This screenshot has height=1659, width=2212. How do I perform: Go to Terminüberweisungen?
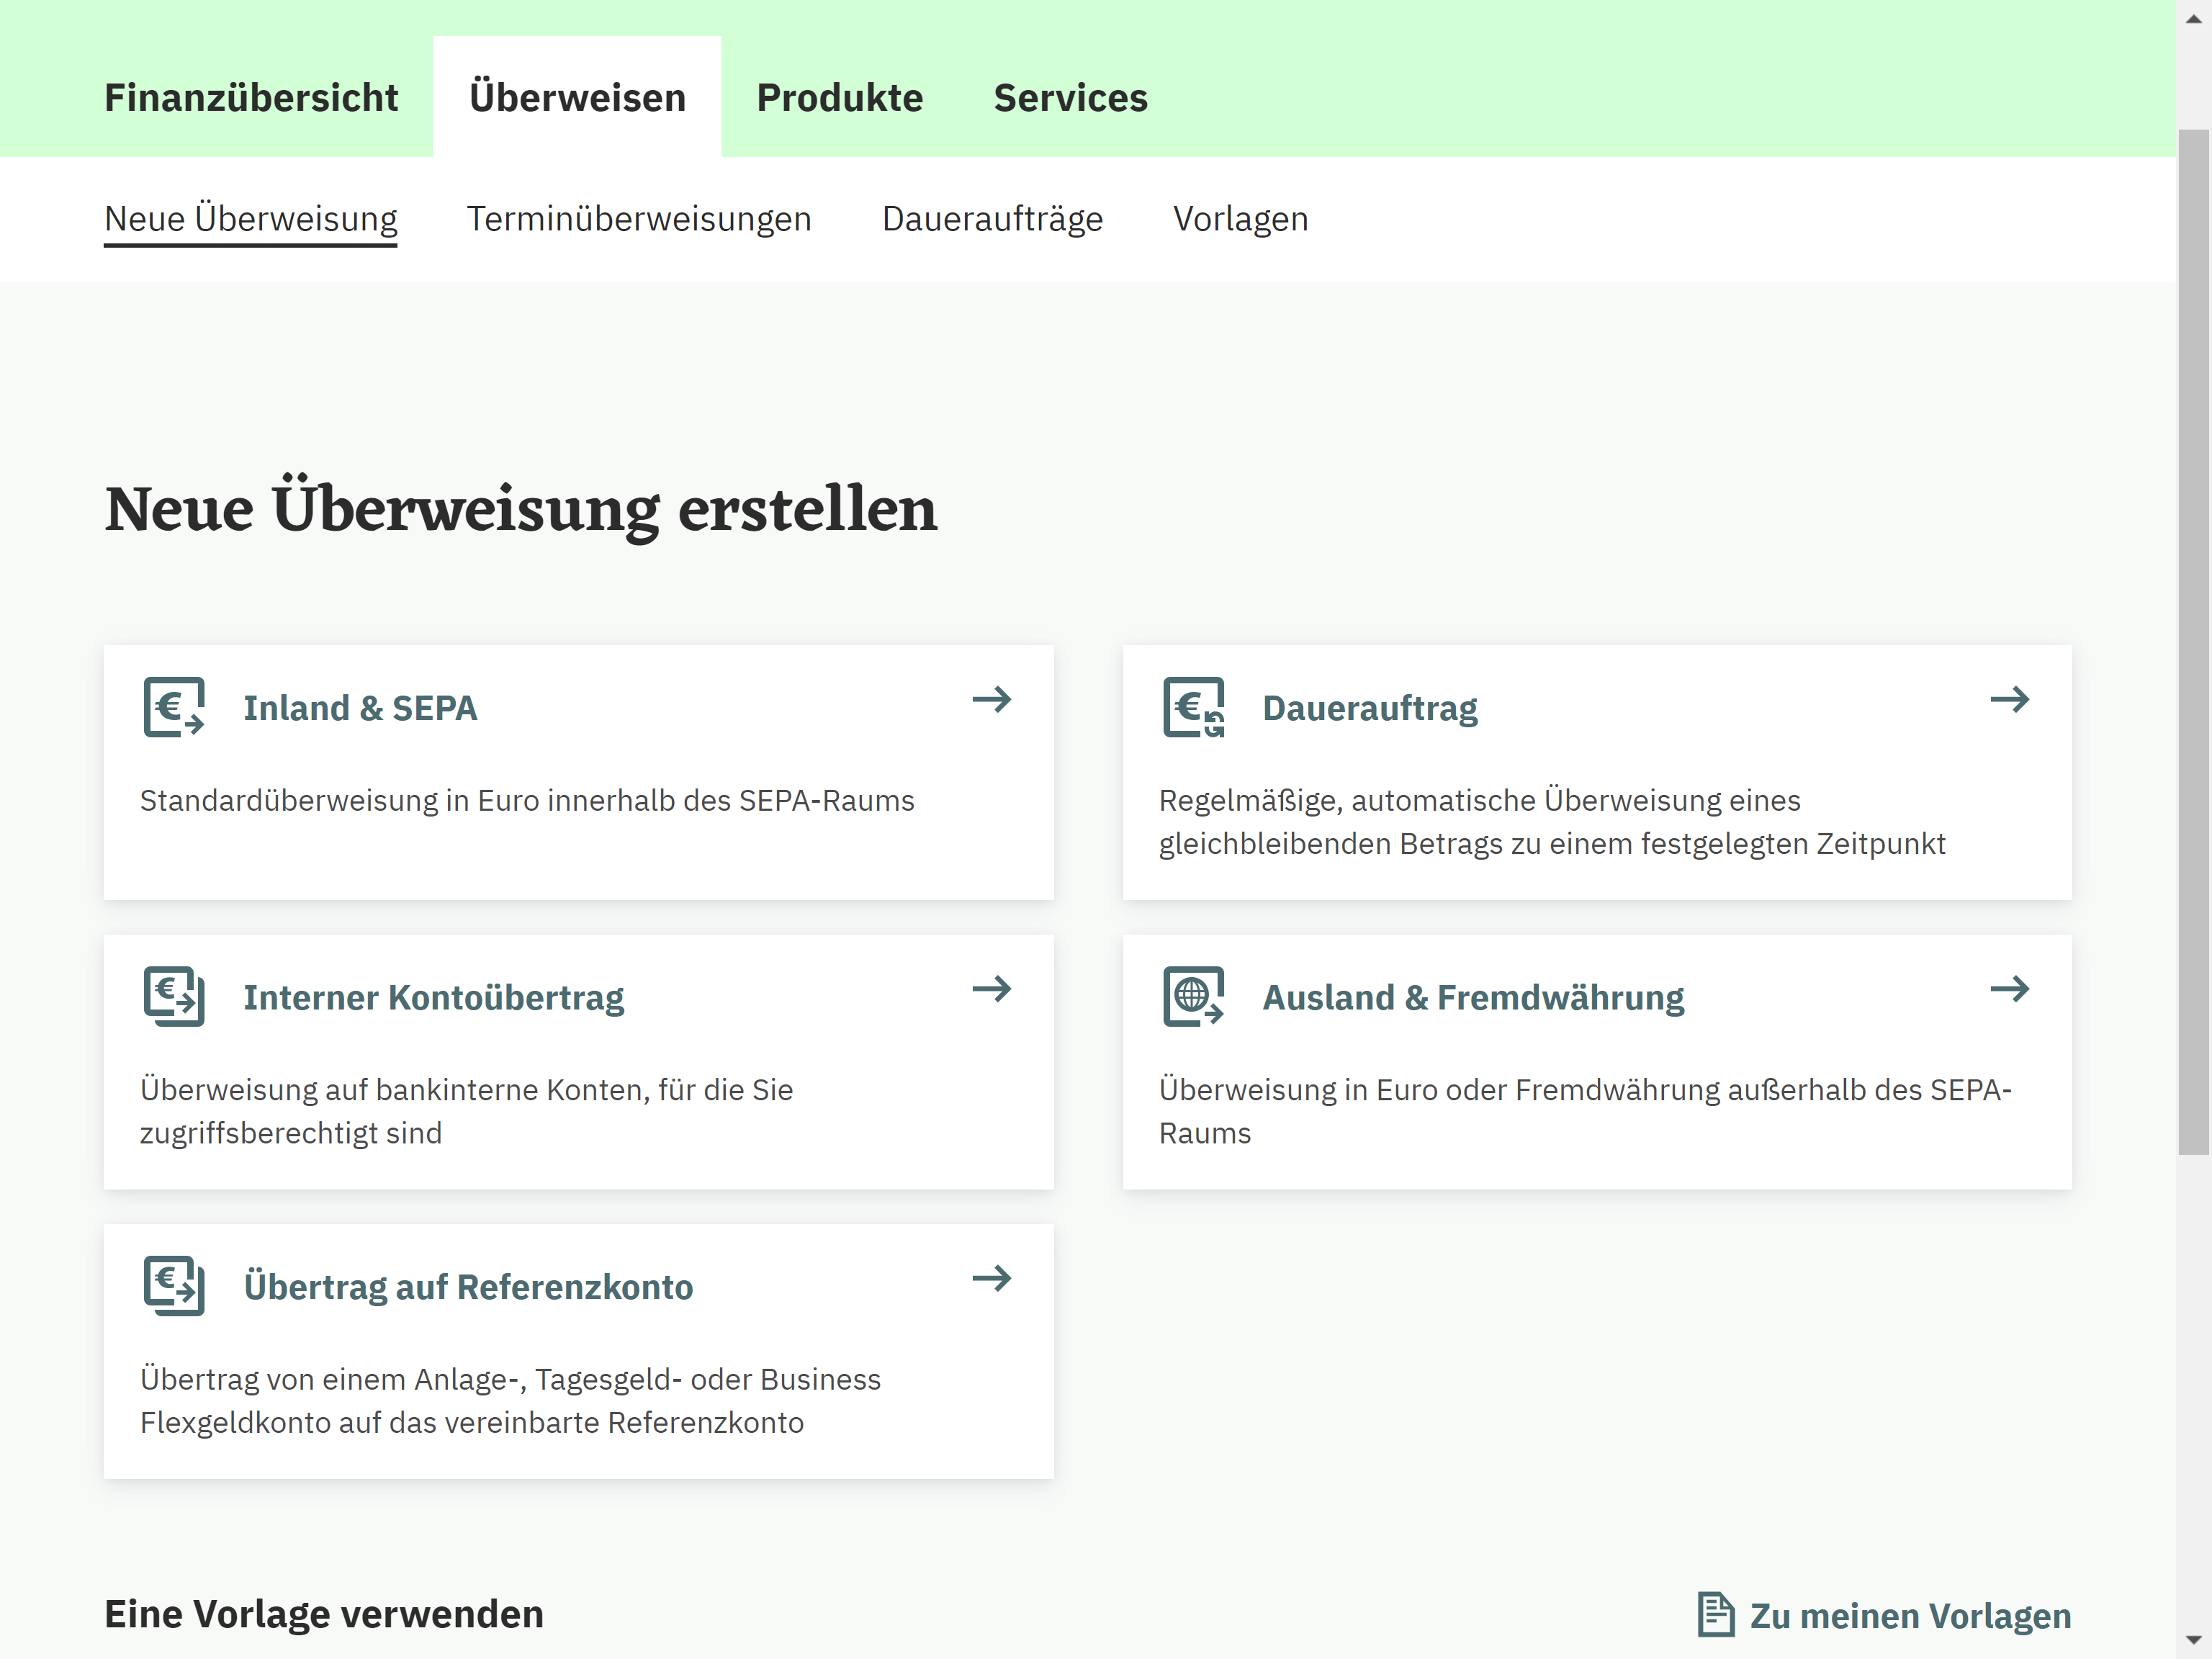tap(639, 219)
